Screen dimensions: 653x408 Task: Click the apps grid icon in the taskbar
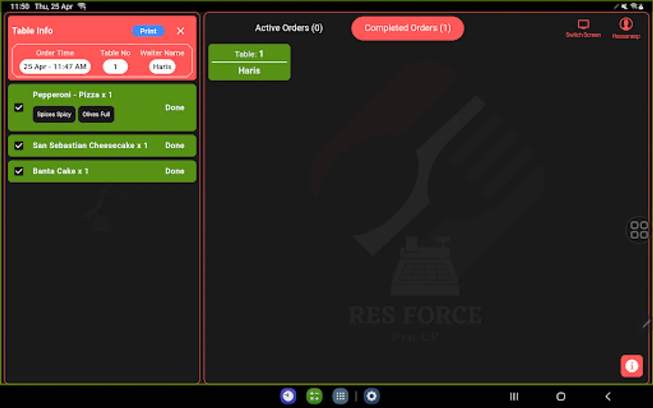point(340,396)
